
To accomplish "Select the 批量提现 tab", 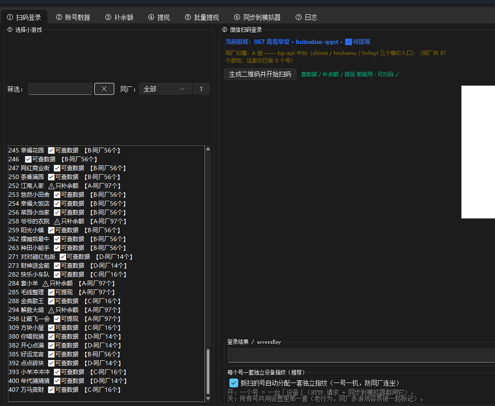I will click(x=202, y=17).
